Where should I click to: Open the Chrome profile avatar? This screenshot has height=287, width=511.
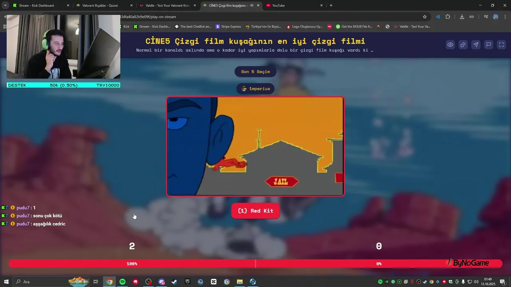click(x=495, y=17)
